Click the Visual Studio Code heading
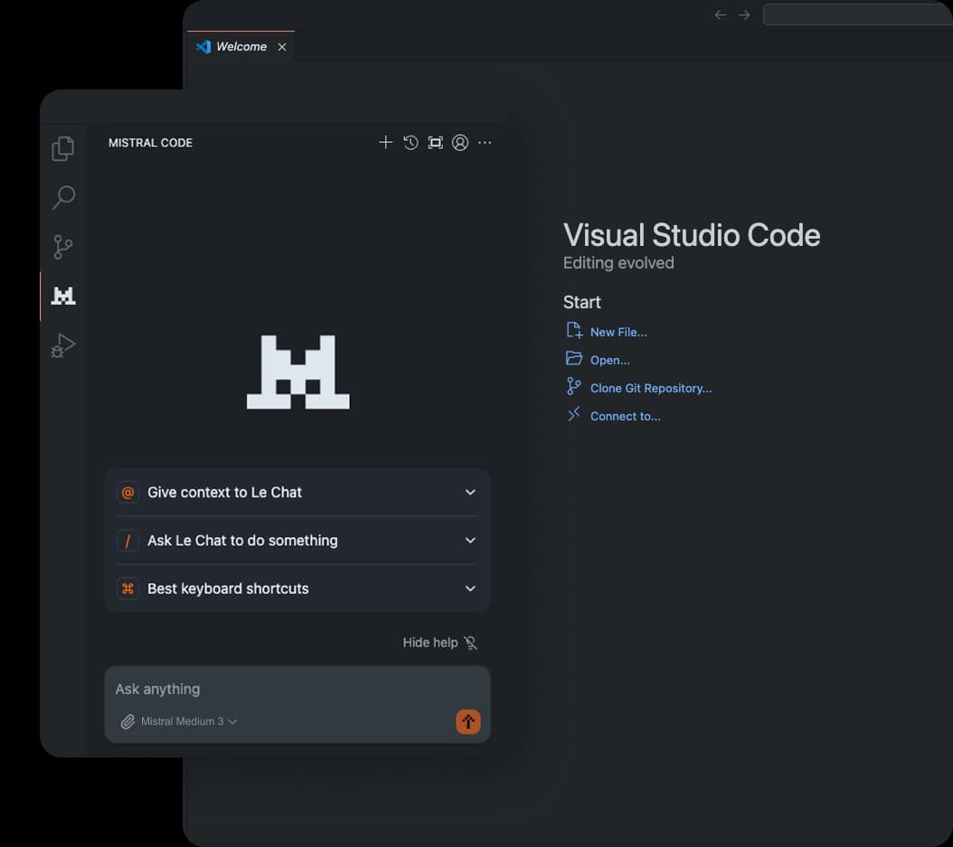This screenshot has height=847, width=953. [x=692, y=235]
